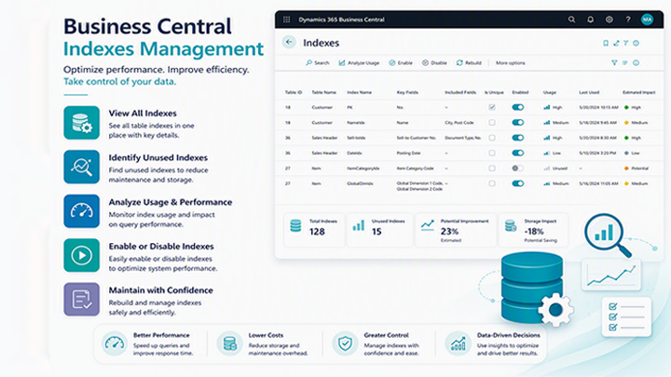Toggle the filter pane icon in the action bar
Screen dimensions: 671x377
614,63
